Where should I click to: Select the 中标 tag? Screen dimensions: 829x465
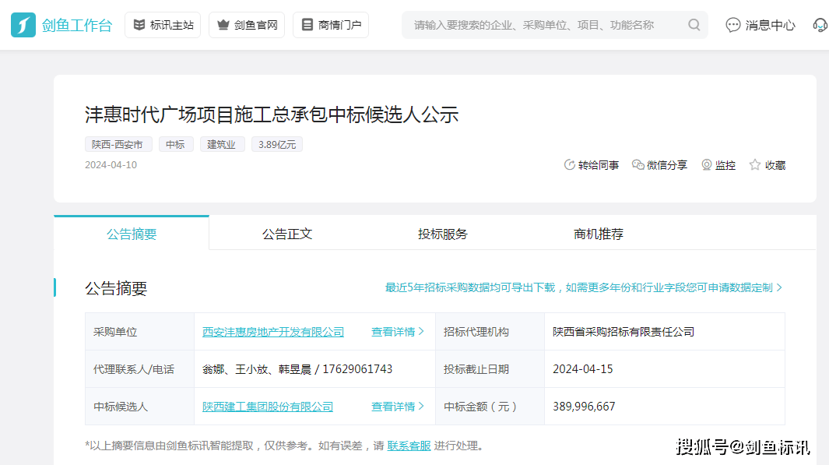pyautogui.click(x=176, y=144)
